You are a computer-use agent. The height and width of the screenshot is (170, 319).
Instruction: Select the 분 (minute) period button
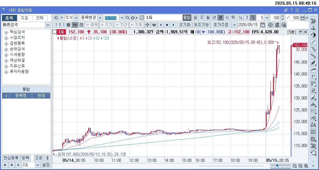click(221, 18)
